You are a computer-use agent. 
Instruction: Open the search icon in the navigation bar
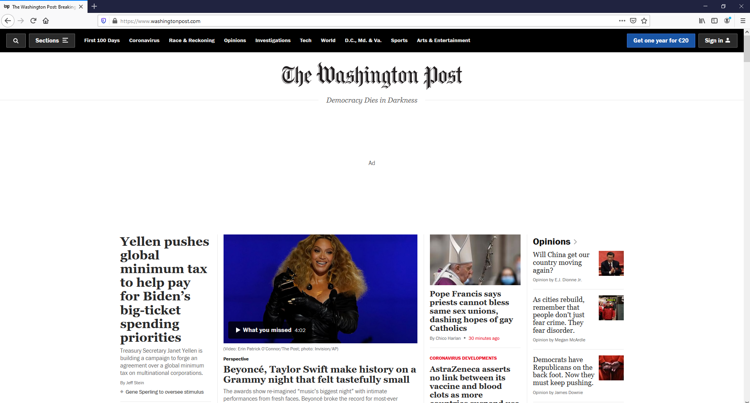point(16,40)
